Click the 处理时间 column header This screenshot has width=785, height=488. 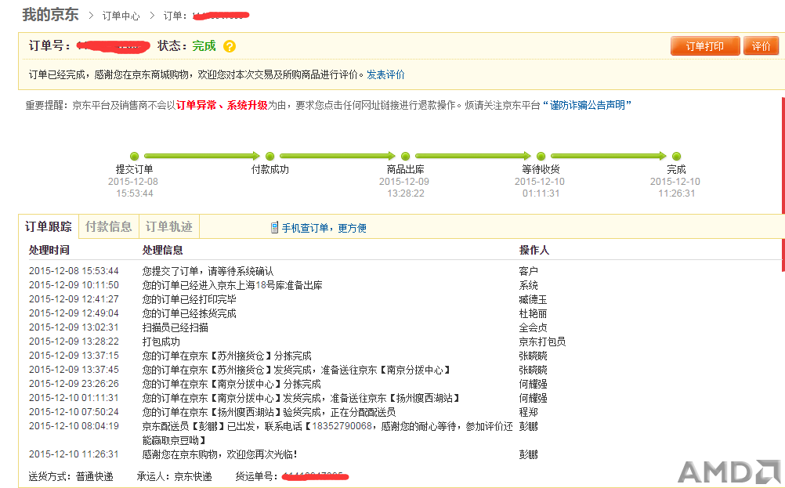point(49,250)
